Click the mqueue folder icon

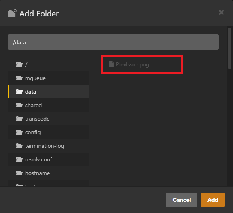click(19, 78)
